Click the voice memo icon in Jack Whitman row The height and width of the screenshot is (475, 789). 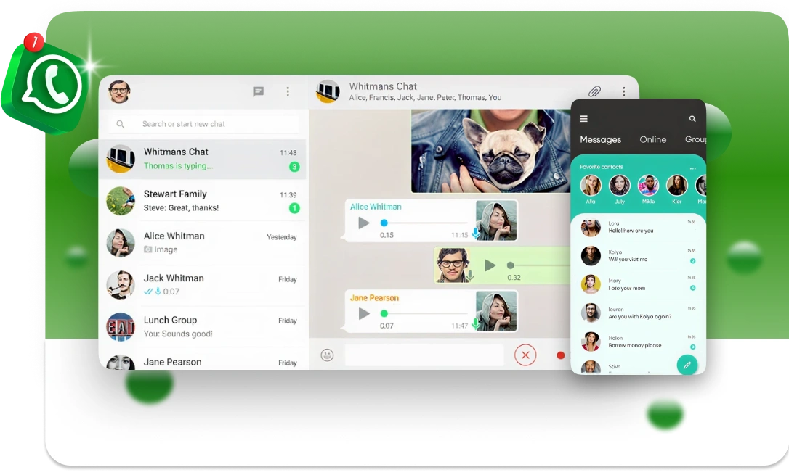(158, 292)
